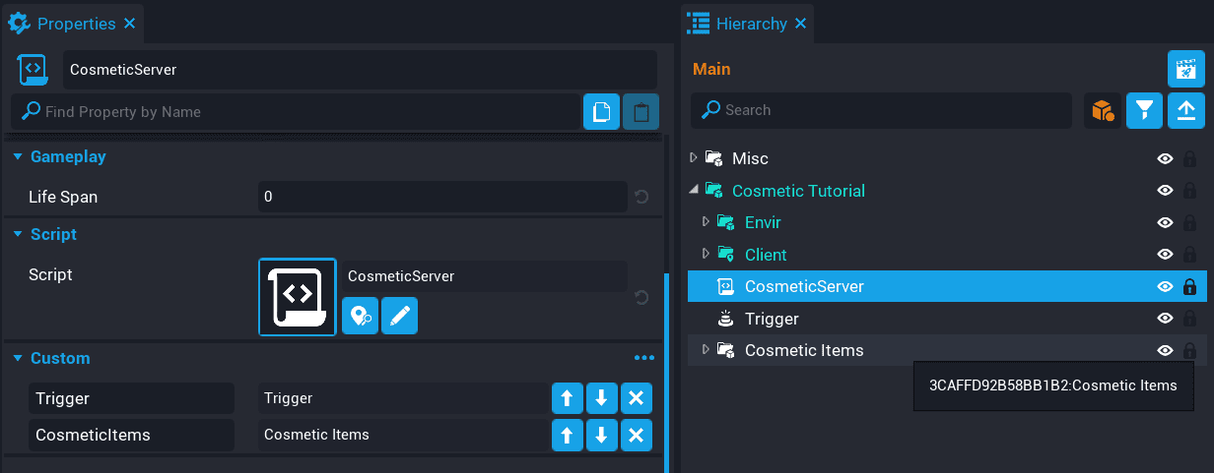Select the Hierarchy tab
Viewport: 1214px width, 473px height.
(x=750, y=23)
